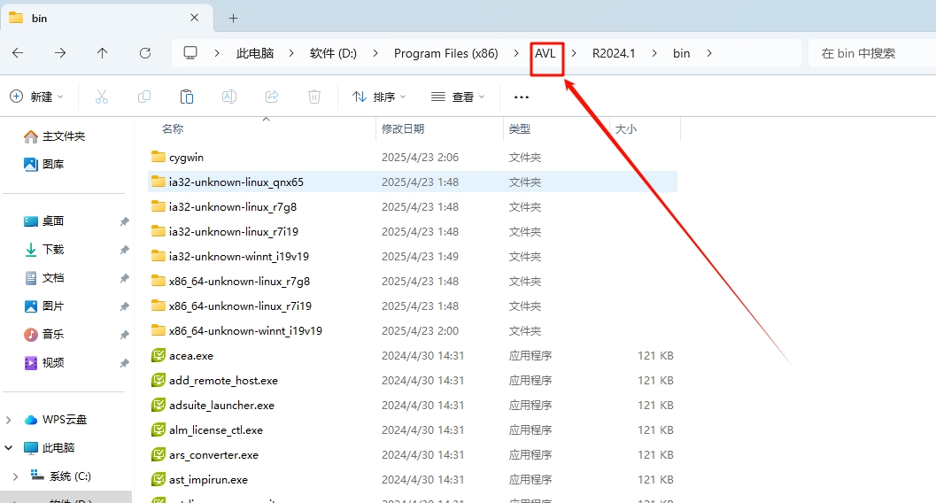Expand chevron after bin breadcrumb

coord(709,53)
